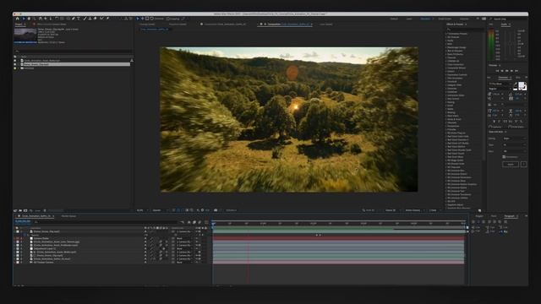
Task: Click the fill color swatch in Character panel
Action: (x=522, y=85)
